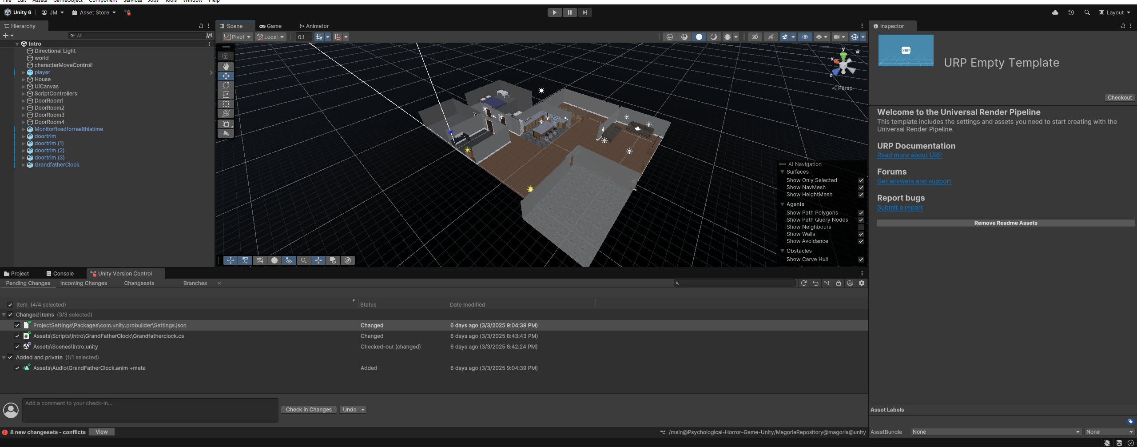Open the Undo History icon
Screen dimensions: 1137x447
pyautogui.click(x=1071, y=12)
